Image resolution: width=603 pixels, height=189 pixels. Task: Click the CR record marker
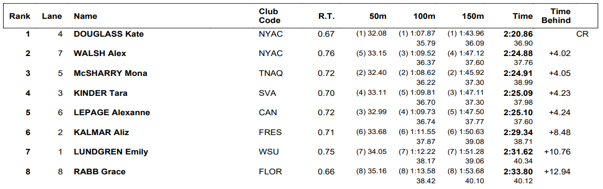coord(582,34)
